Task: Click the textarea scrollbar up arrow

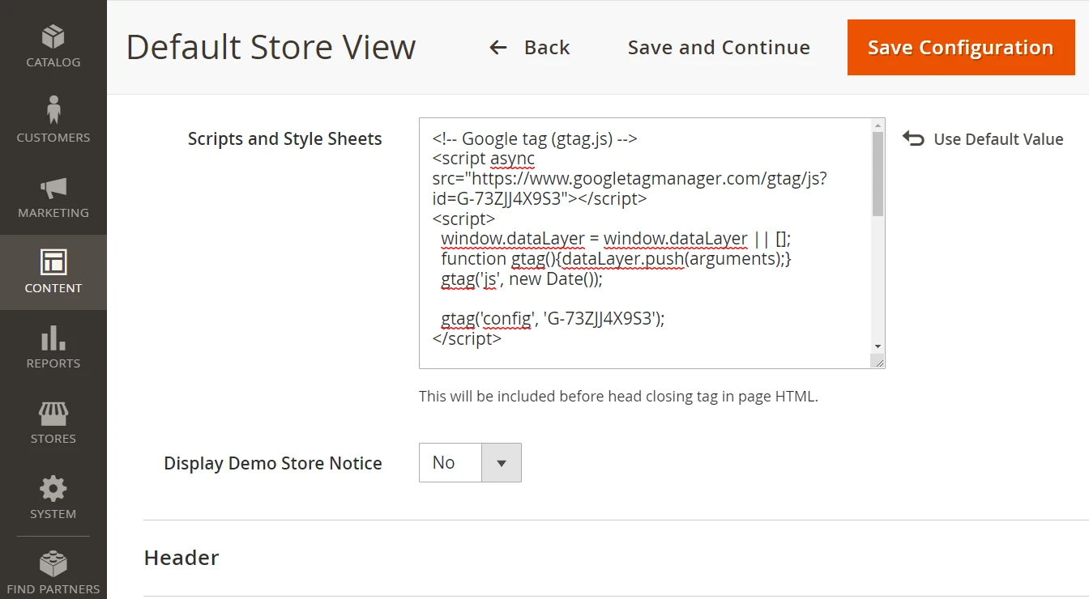Action: click(878, 125)
